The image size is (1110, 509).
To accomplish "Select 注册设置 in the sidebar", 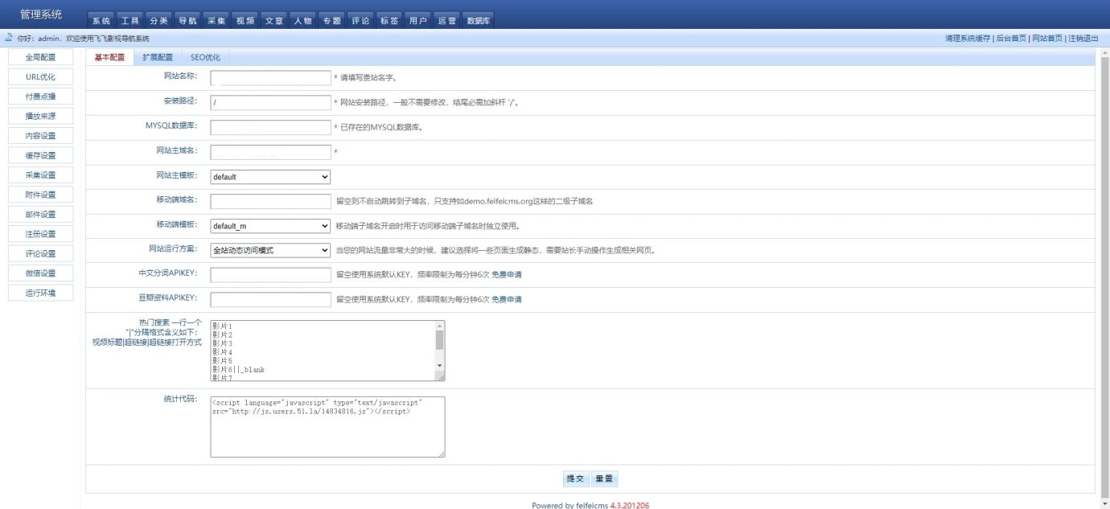I will click(x=40, y=234).
